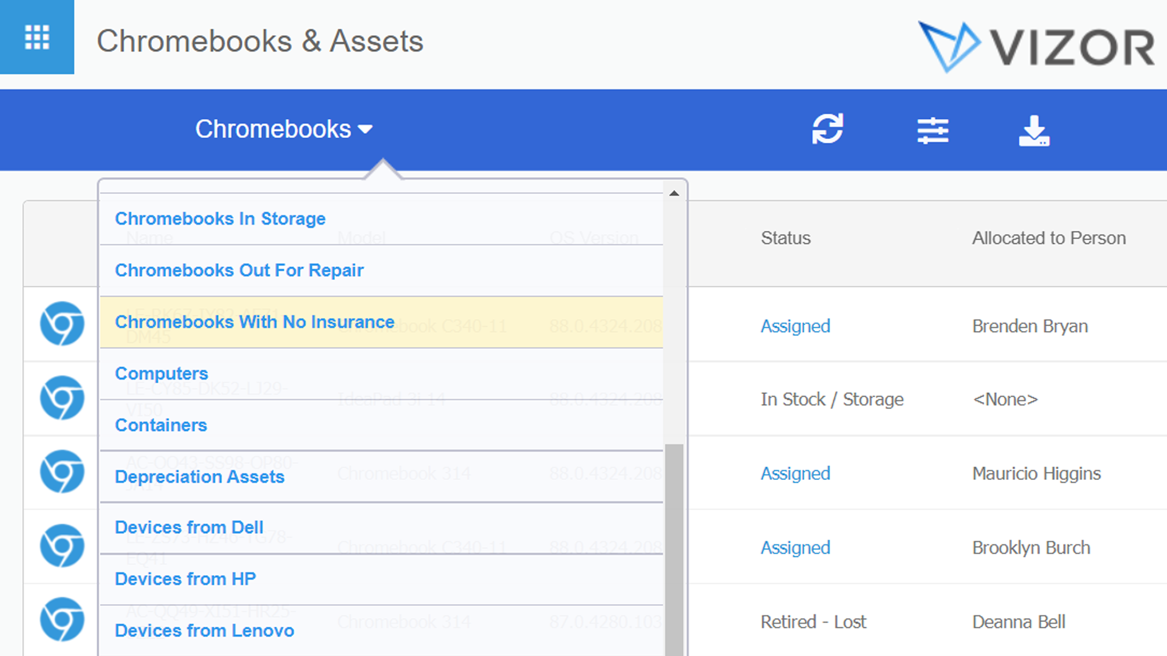This screenshot has height=656, width=1167.
Task: Select Depreciation Assets view
Action: [381, 477]
